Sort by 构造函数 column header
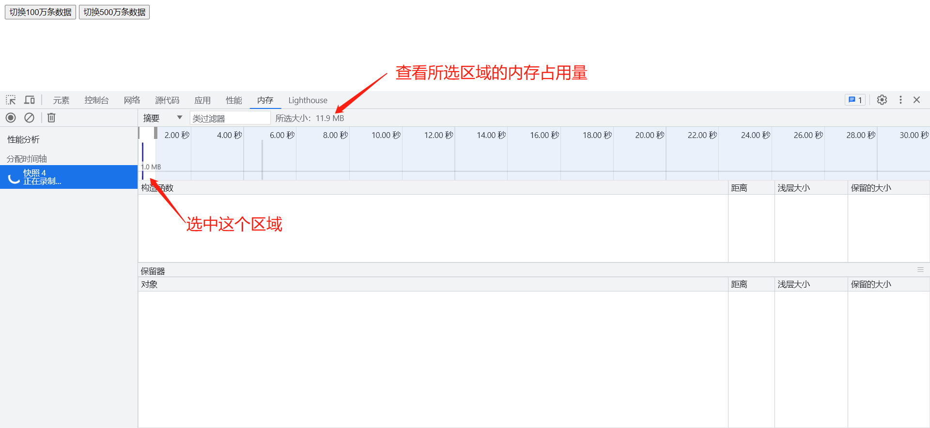Image resolution: width=930 pixels, height=428 pixels. coord(433,188)
